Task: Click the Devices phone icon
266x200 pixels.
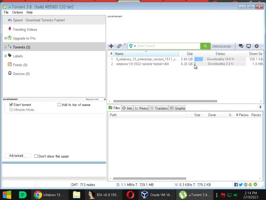Action: point(10,73)
